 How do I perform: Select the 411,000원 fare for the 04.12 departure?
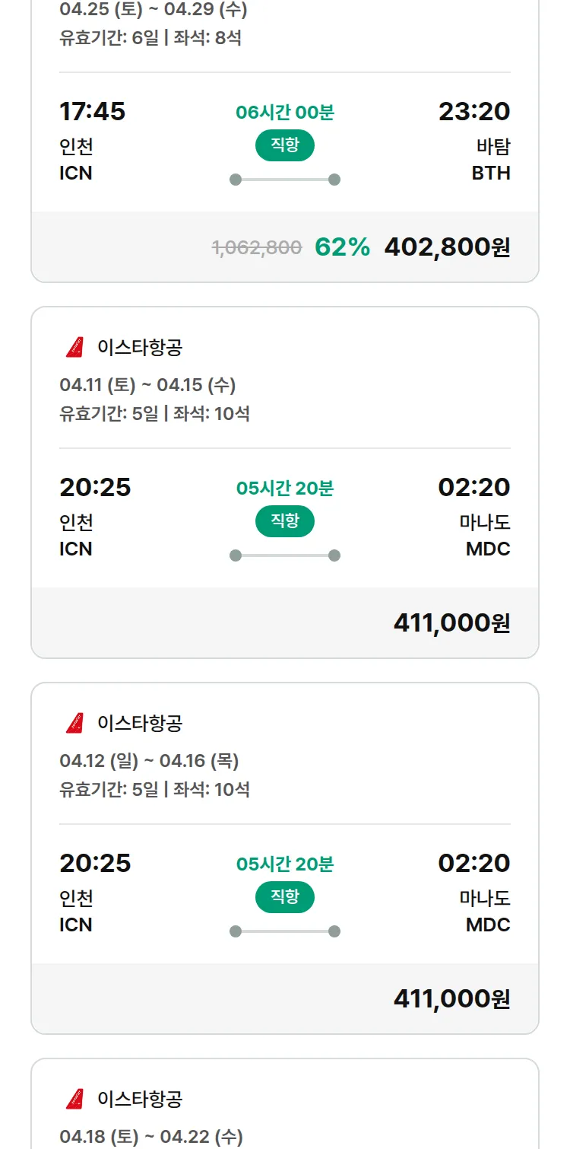(451, 998)
